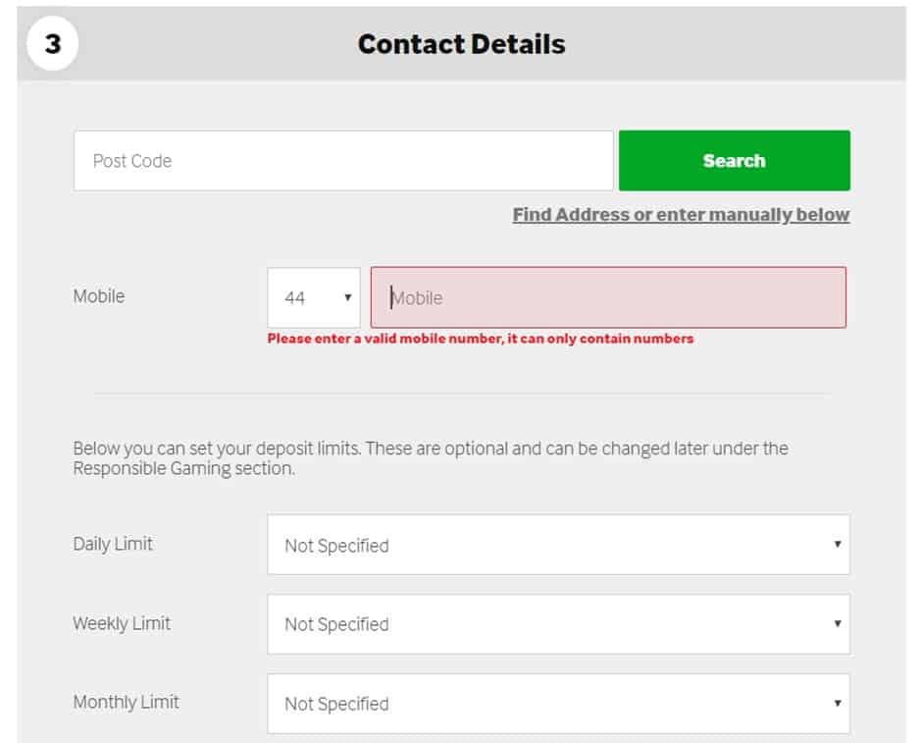The height and width of the screenshot is (743, 922).
Task: Click the Contact Details section heading
Action: pyautogui.click(x=462, y=44)
